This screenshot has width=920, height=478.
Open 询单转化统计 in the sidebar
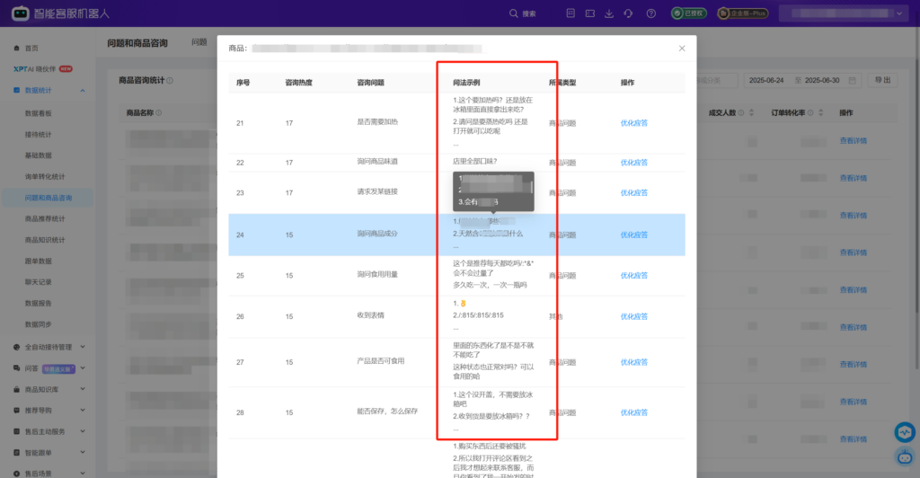coord(45,176)
